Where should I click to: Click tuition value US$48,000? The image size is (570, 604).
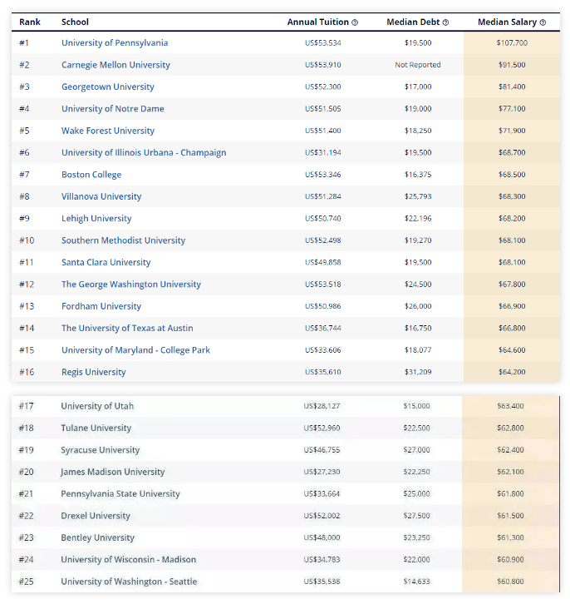click(x=322, y=537)
